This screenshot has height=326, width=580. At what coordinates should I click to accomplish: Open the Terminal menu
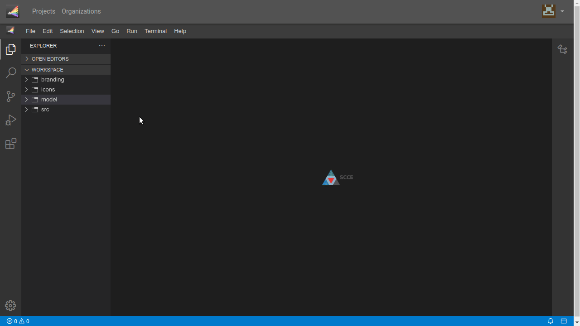pyautogui.click(x=155, y=31)
